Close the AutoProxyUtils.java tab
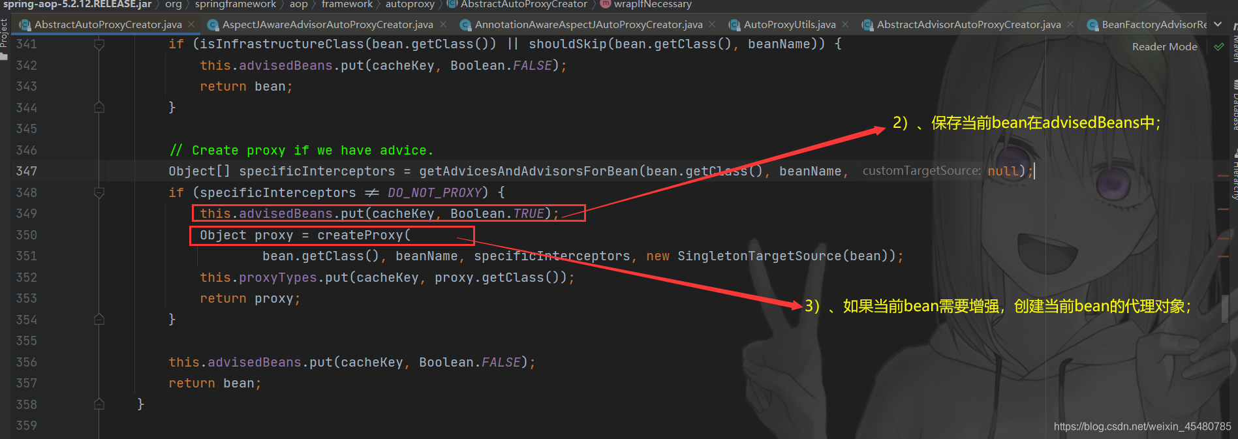 (x=845, y=24)
